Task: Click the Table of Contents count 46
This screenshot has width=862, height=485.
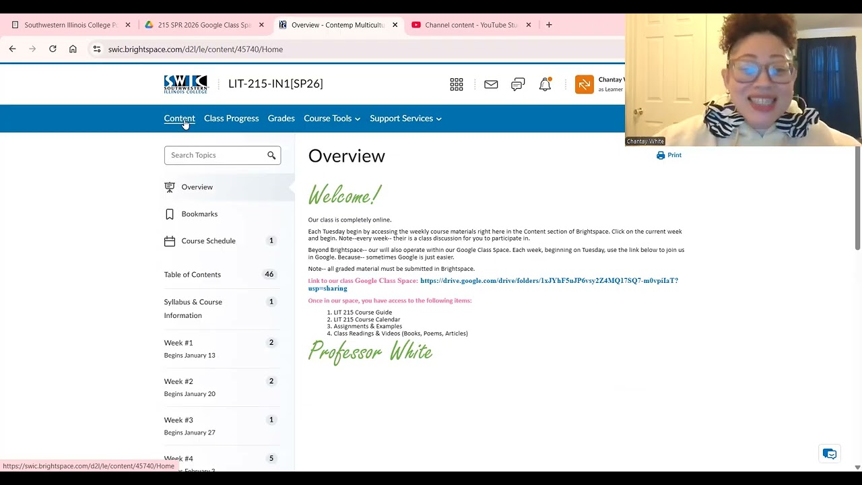Action: click(269, 274)
